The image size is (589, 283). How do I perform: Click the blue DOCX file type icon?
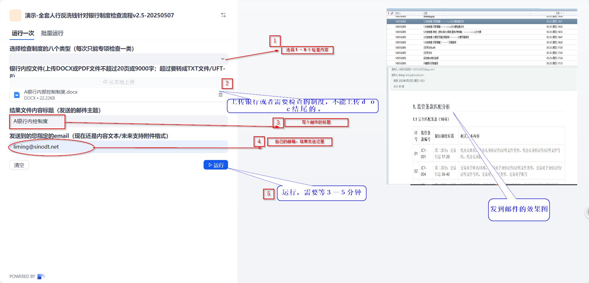[17, 95]
